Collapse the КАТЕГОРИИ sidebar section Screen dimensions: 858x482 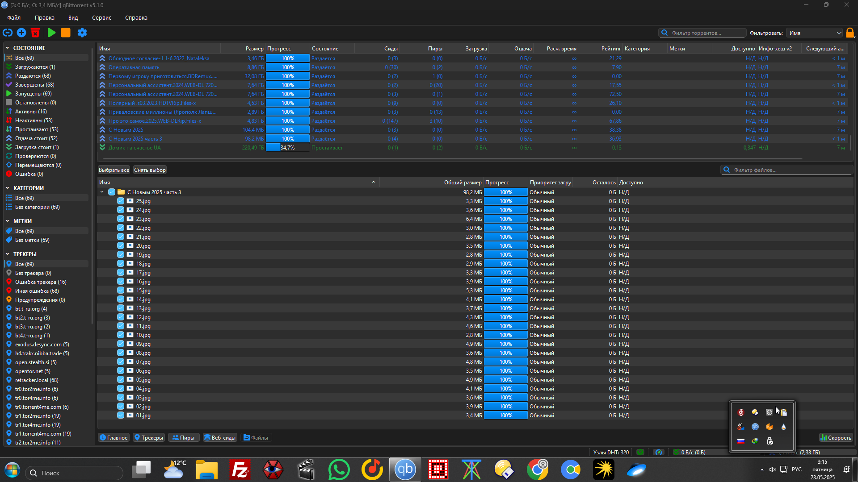point(7,188)
